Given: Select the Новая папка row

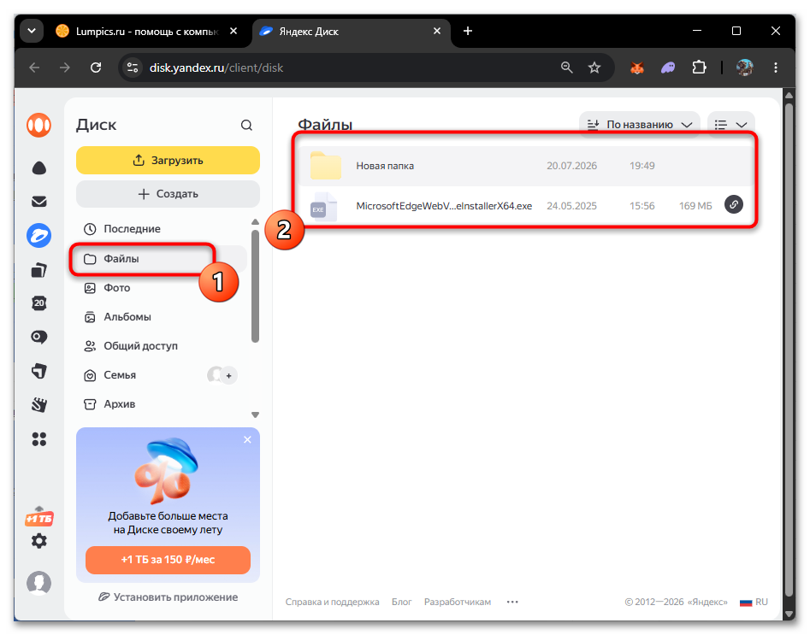Looking at the screenshot, I should point(525,166).
